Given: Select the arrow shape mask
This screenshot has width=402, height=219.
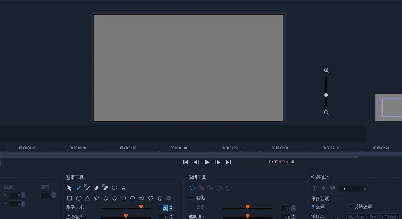Looking at the screenshot, I should click(141, 198).
